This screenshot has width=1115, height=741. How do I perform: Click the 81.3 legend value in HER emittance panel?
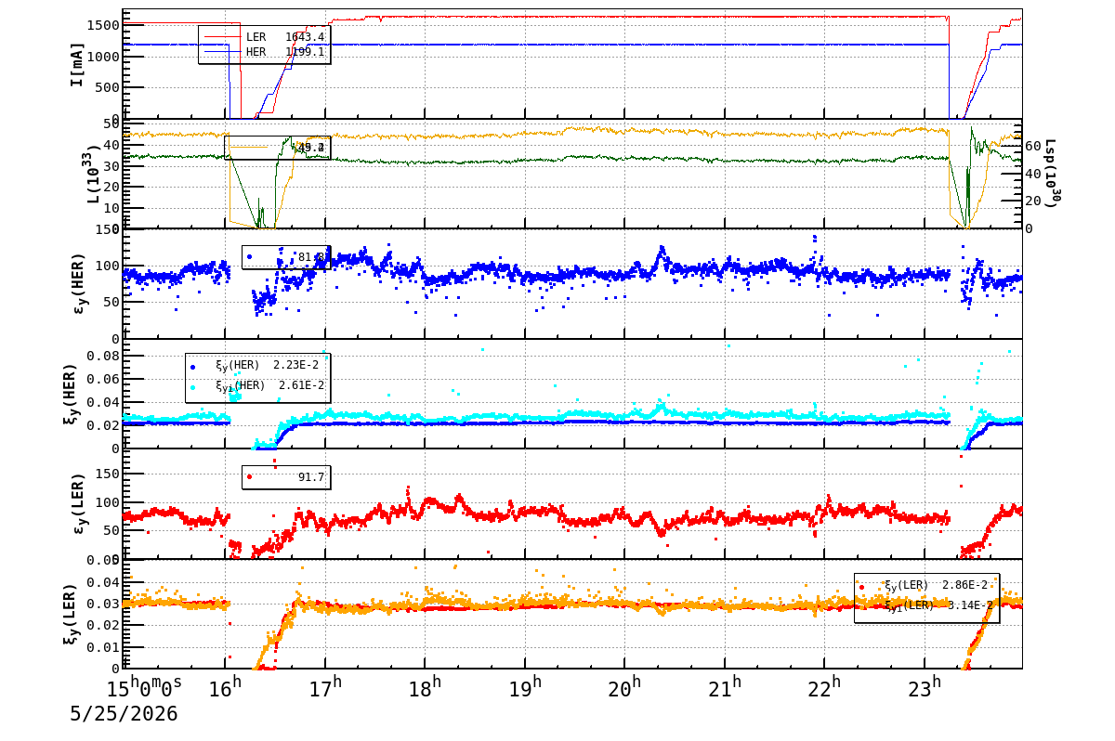tap(311, 257)
